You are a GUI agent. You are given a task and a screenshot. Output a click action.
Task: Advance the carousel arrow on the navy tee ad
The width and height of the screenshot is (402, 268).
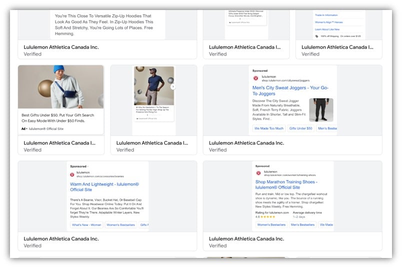(x=173, y=86)
